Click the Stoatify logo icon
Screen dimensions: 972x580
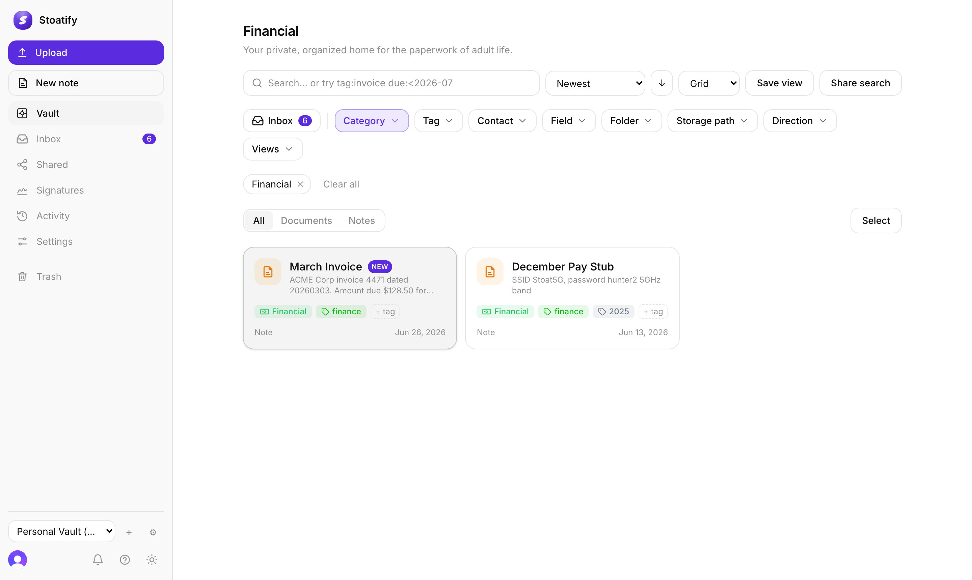(x=23, y=20)
